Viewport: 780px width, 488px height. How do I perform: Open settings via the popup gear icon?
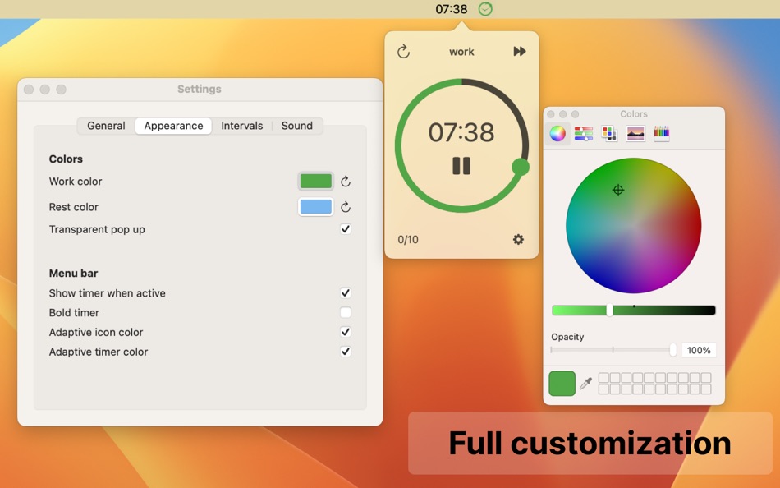click(518, 240)
